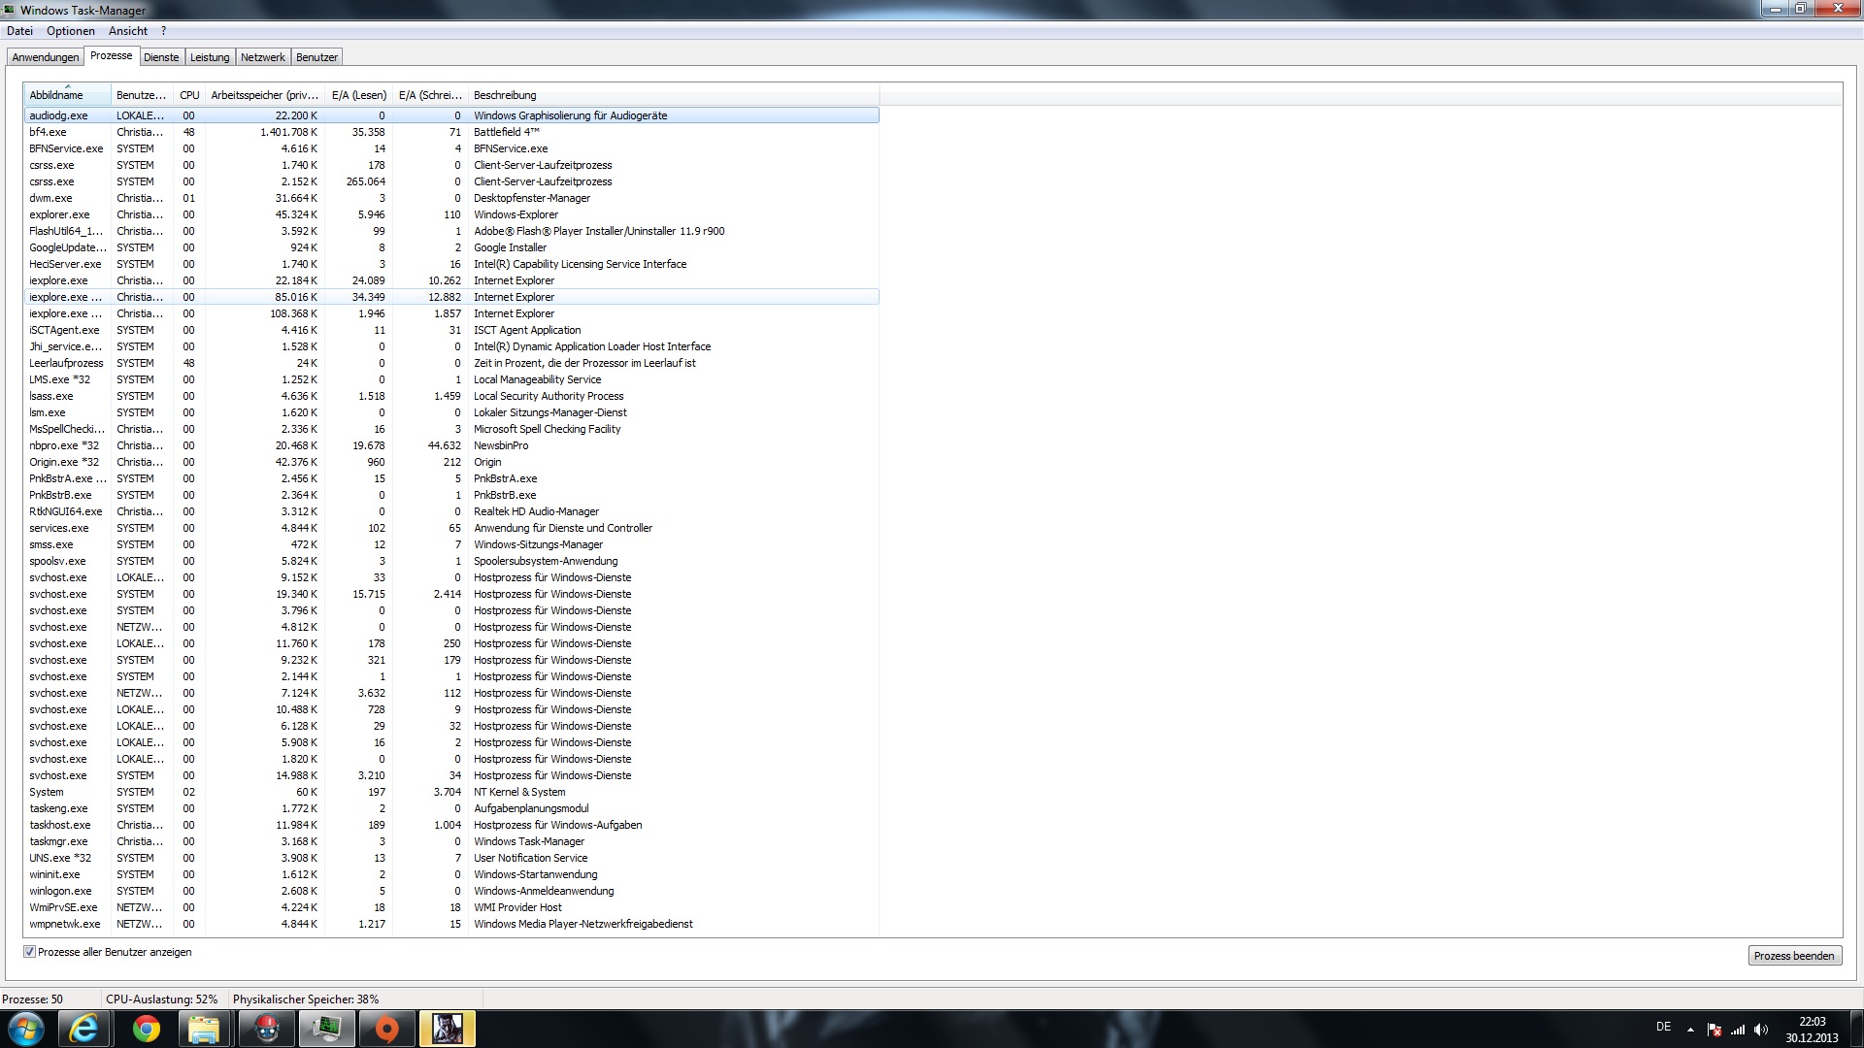Image resolution: width=1864 pixels, height=1048 pixels.
Task: Open the volume speaker tray icon
Action: [x=1761, y=1030]
